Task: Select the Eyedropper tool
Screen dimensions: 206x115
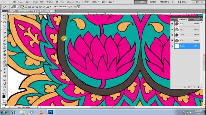Action: [x=4, y=33]
